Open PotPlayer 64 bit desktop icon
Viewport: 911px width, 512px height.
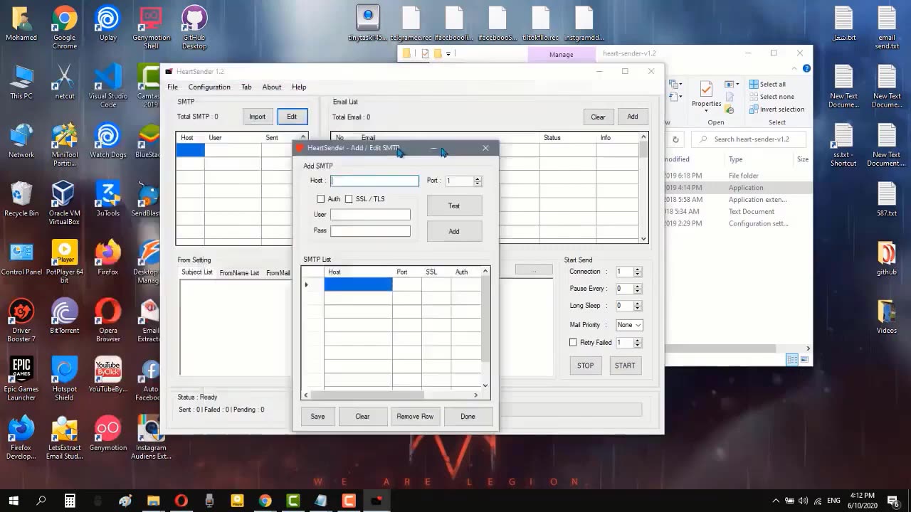coord(64,262)
